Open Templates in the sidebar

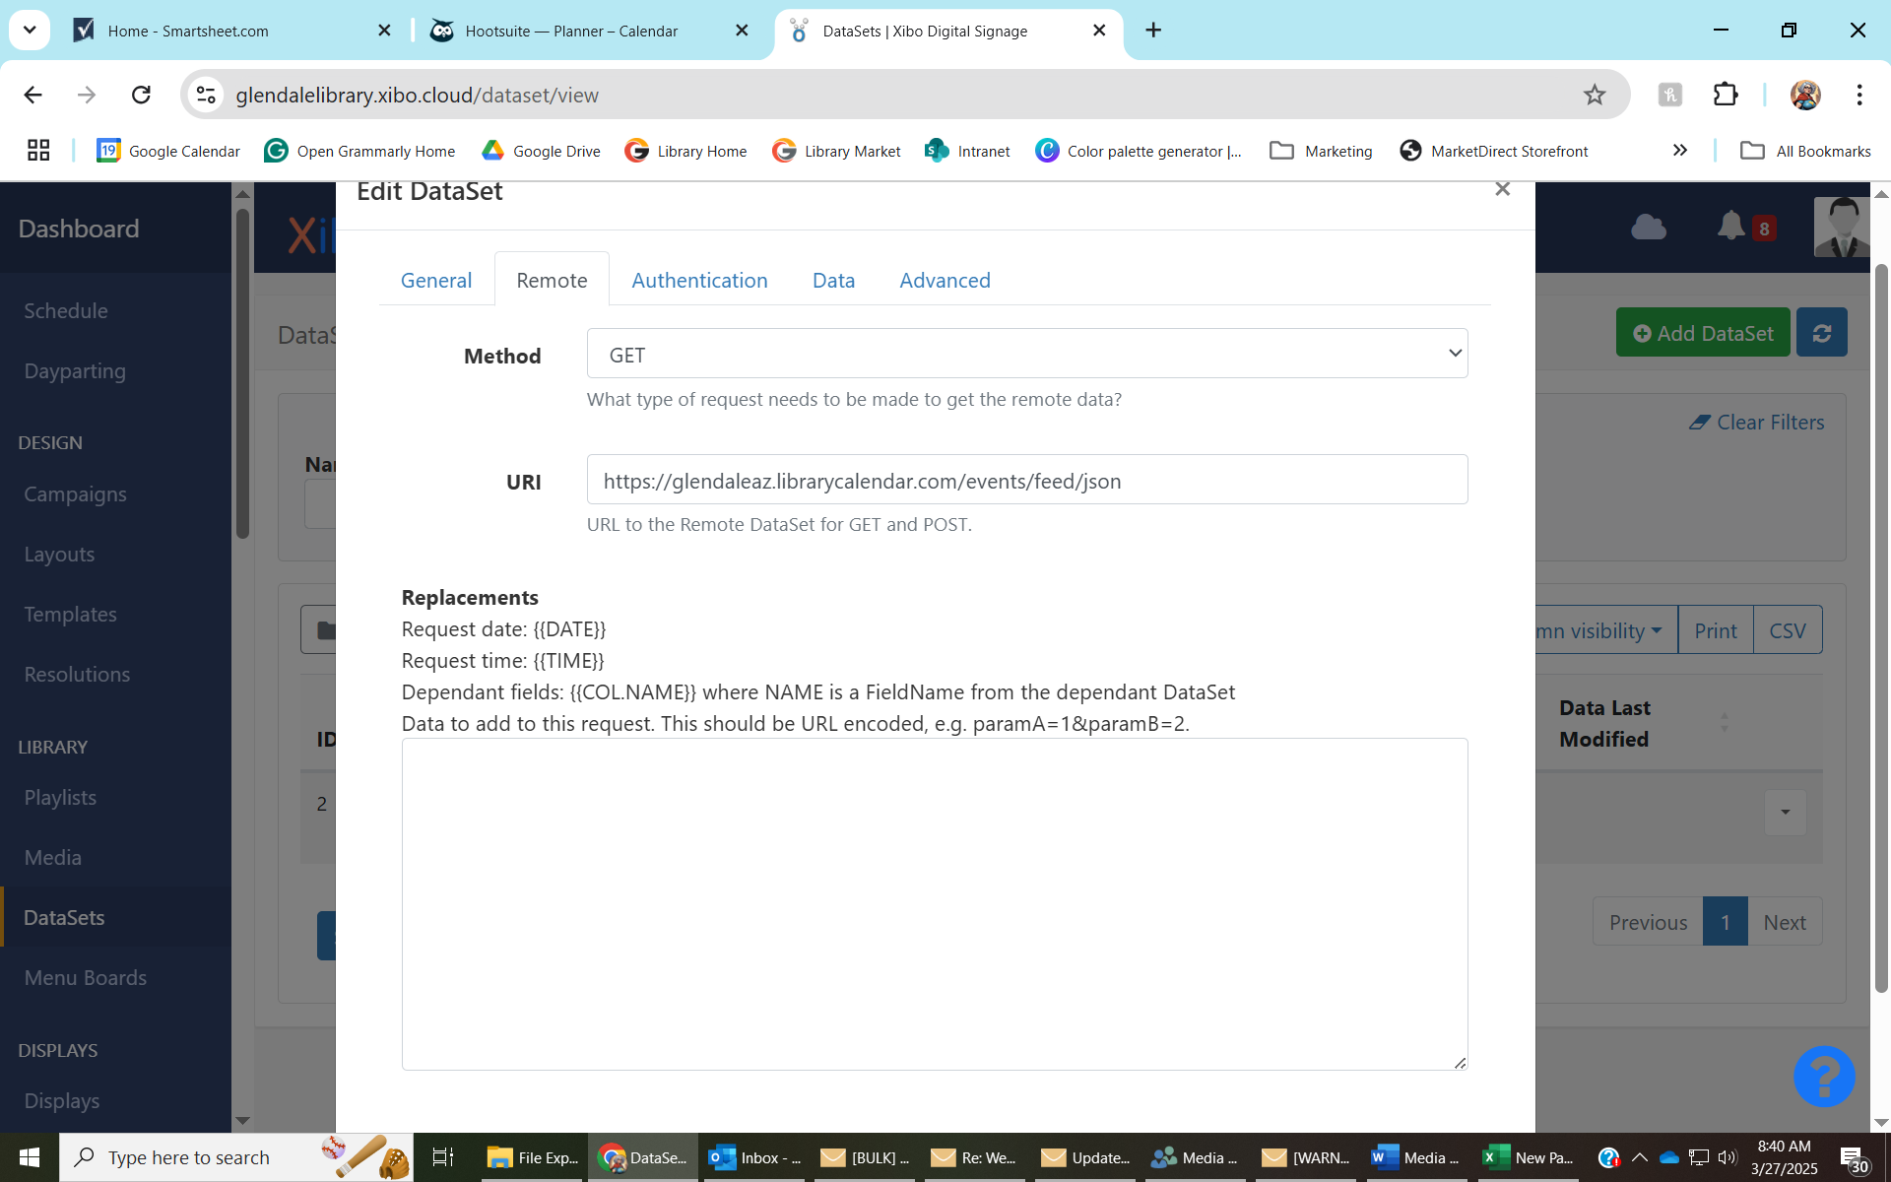[70, 614]
